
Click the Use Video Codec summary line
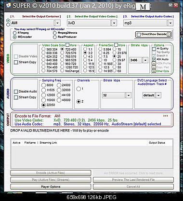click(x=66, y=120)
